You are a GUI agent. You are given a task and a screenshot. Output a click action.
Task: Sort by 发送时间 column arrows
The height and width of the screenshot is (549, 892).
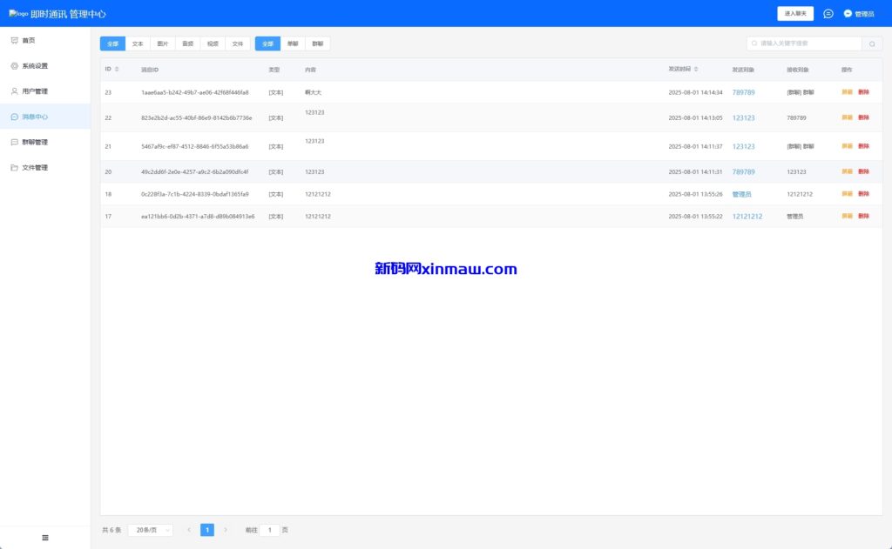(x=696, y=69)
